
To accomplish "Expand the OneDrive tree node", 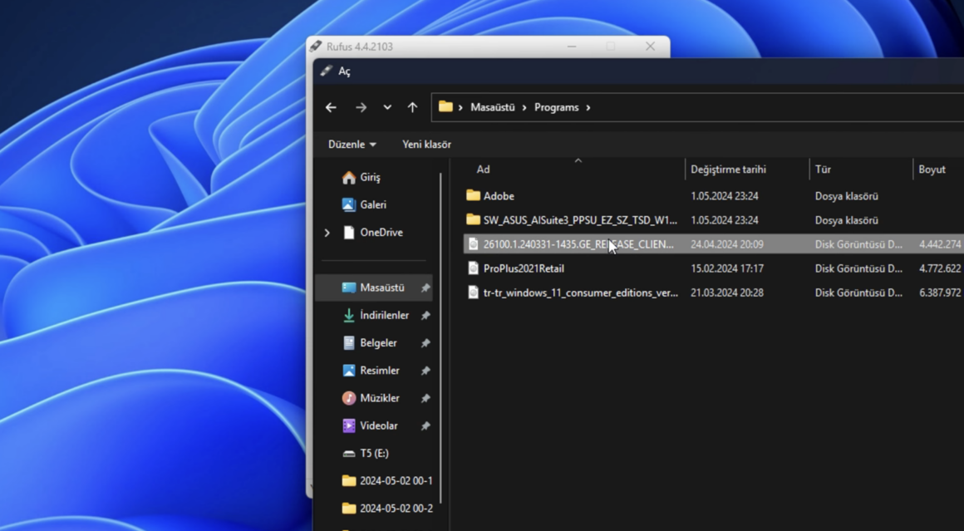I will (327, 233).
